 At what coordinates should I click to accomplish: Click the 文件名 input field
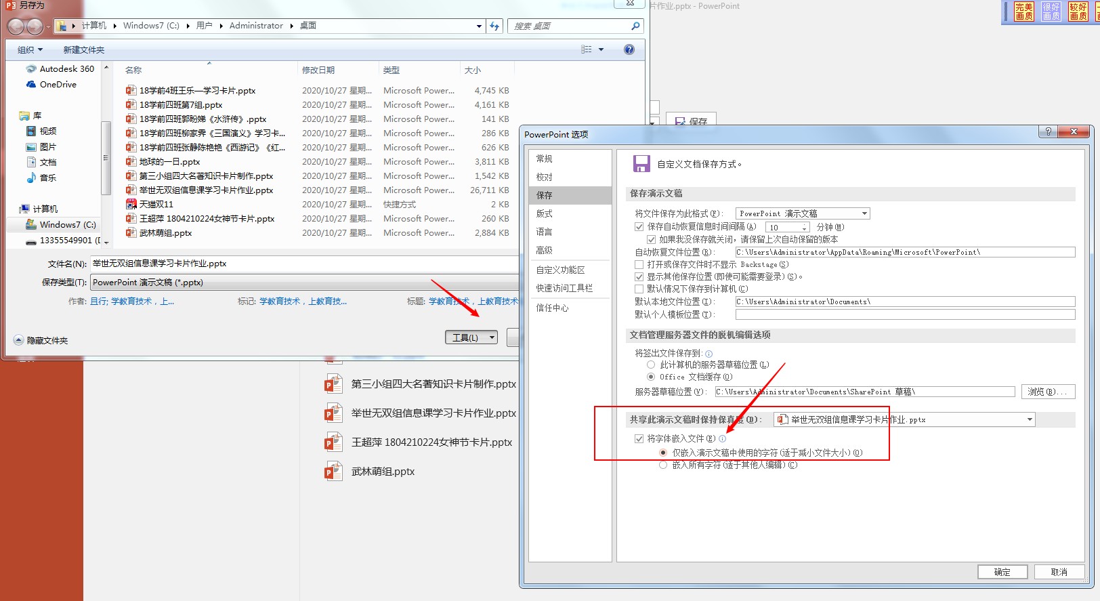(x=305, y=264)
